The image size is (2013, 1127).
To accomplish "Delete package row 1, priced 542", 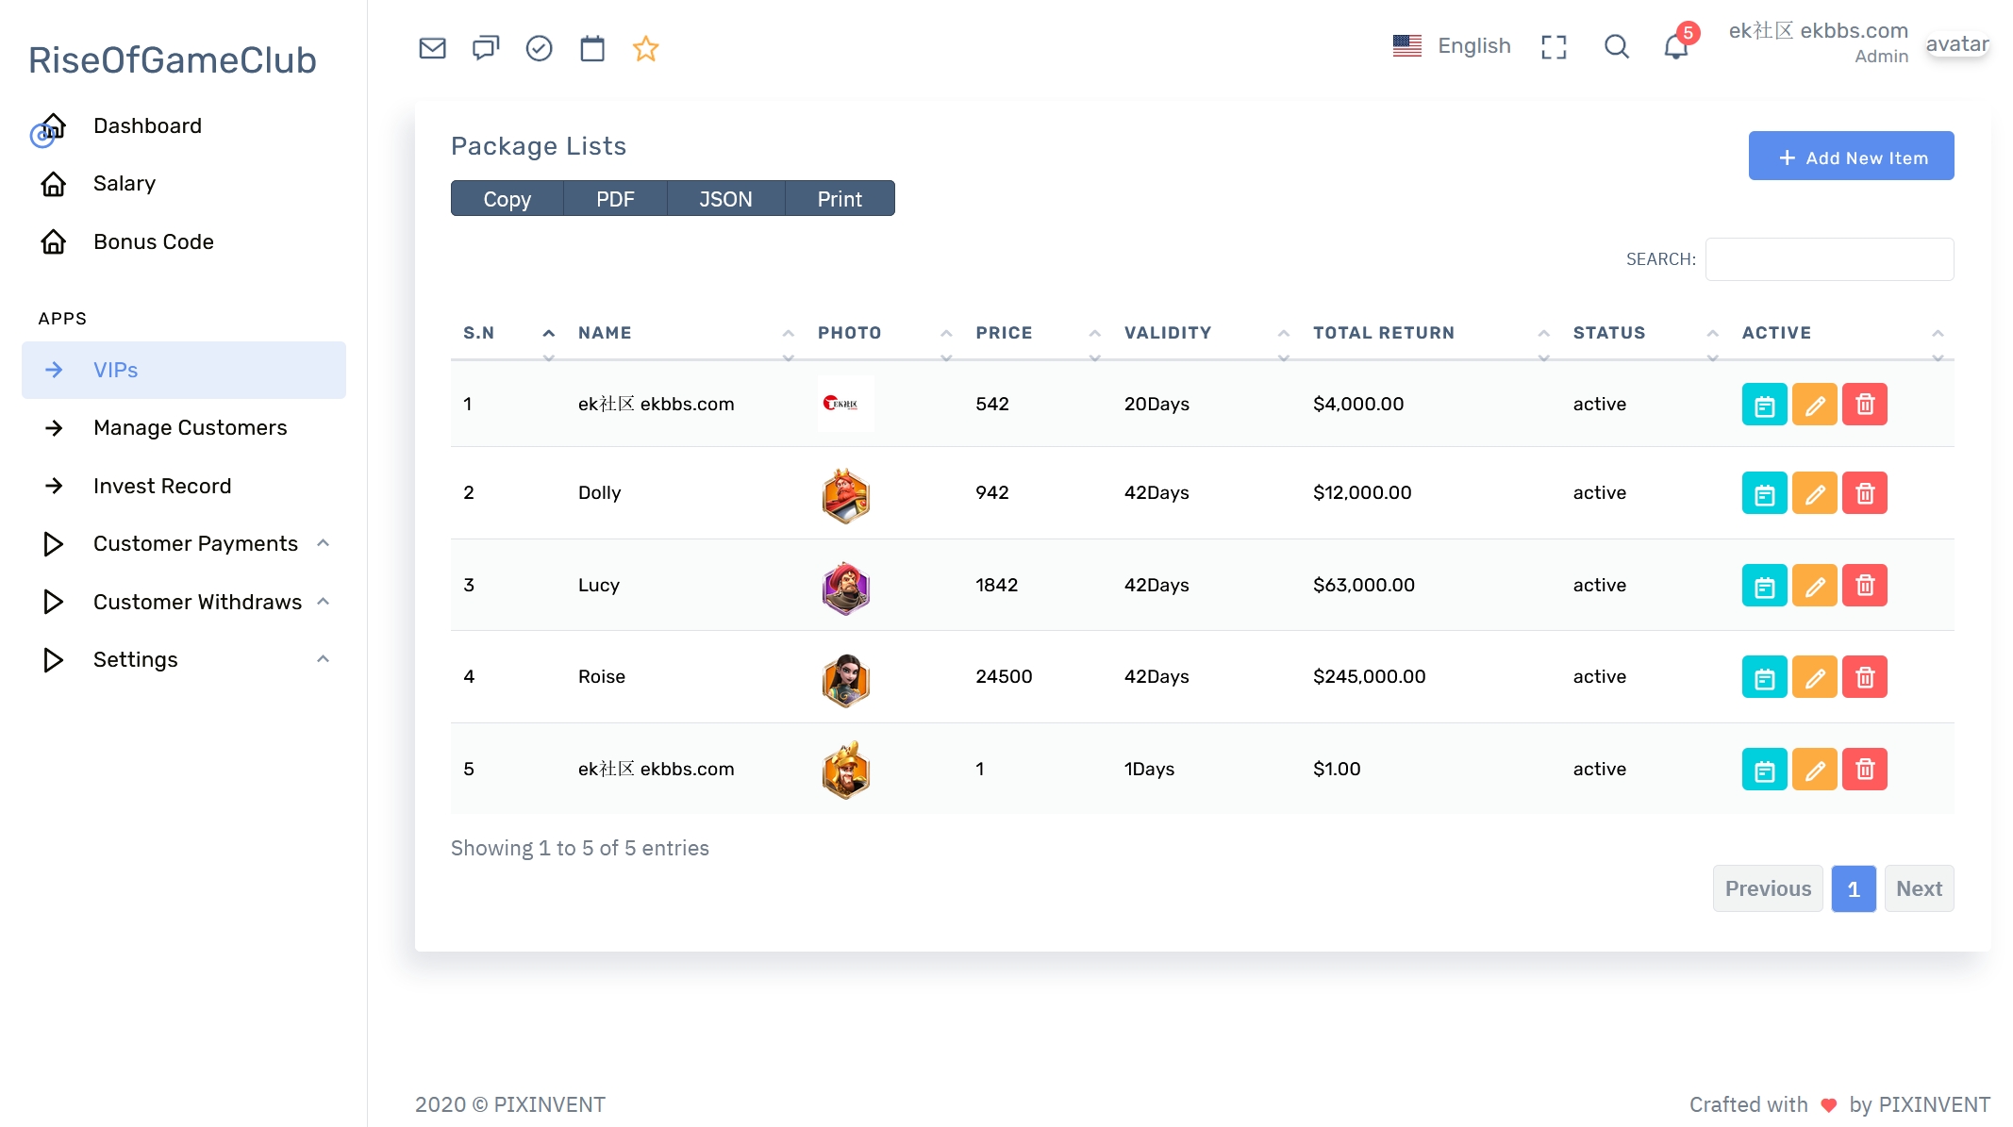I will point(1865,405).
